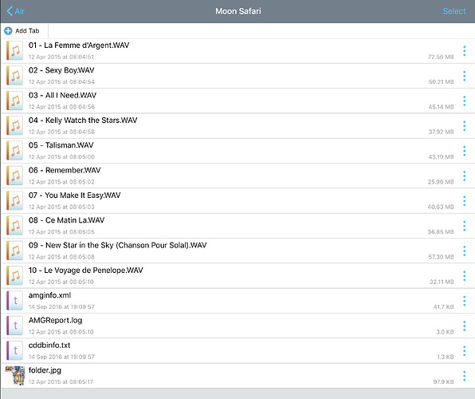This screenshot has height=399, width=475.
Task: Click the text file icon for amginfo.xml
Action: pos(15,300)
